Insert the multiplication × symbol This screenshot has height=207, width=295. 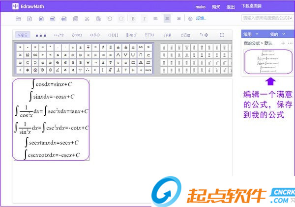35,47
